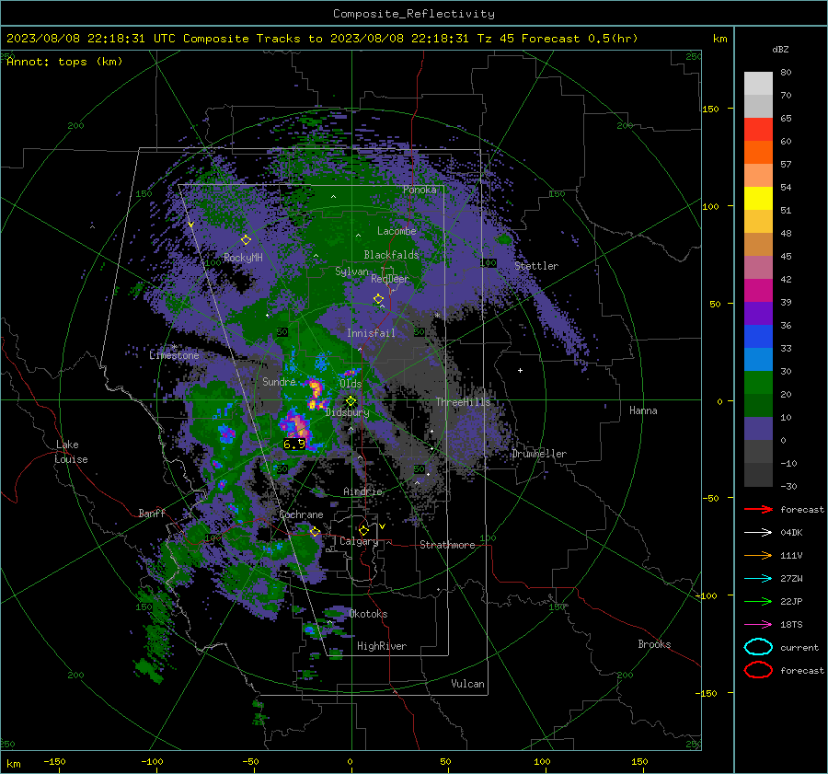Click the Sundre city label
Viewport: 828px width, 774px height.
tap(279, 381)
